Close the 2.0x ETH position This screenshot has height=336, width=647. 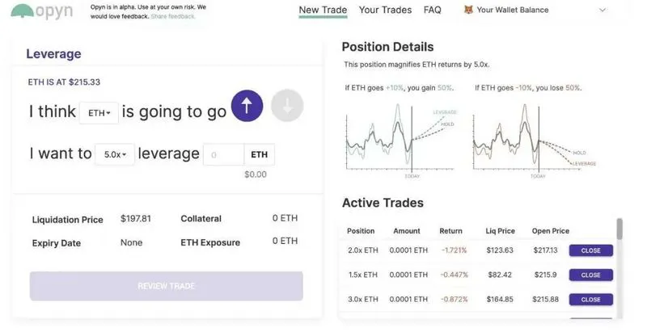tap(590, 250)
